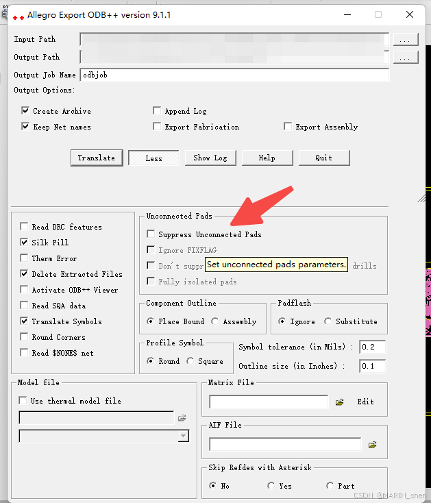Enable Export Assembly checkbox
431x503 pixels.
(x=288, y=126)
